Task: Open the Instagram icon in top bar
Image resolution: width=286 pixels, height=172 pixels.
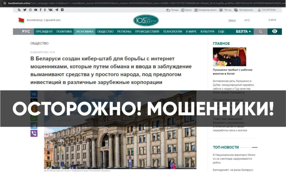Action: pos(30,10)
